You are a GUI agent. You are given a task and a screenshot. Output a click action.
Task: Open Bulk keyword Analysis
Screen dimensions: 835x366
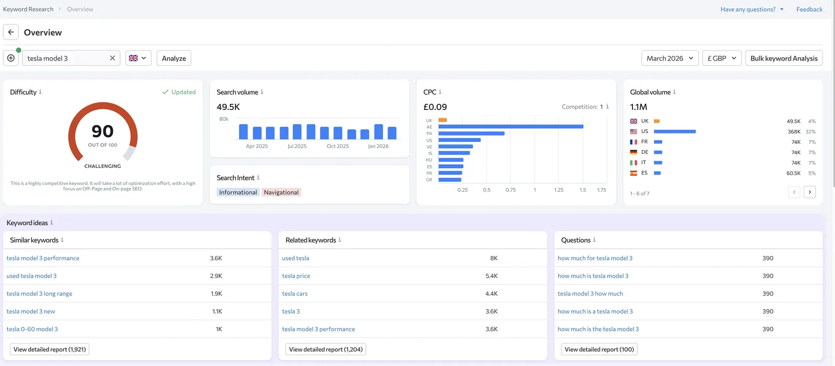[x=784, y=58]
